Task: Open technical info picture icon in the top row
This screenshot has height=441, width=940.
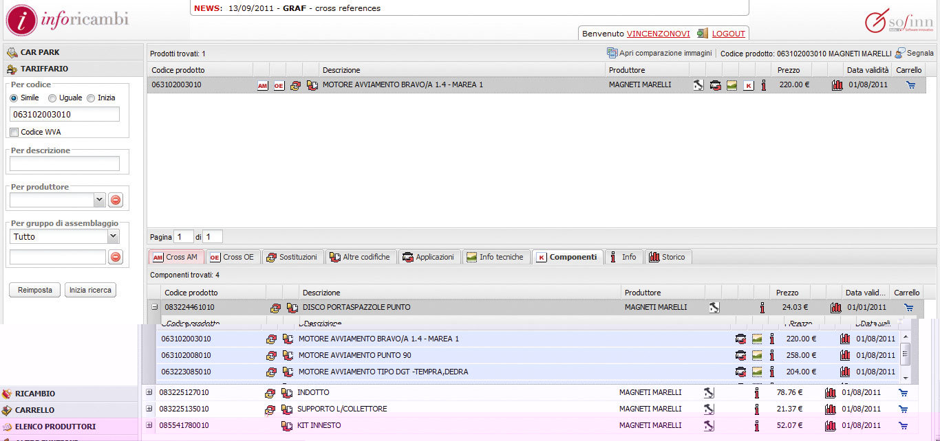Action: coord(731,85)
